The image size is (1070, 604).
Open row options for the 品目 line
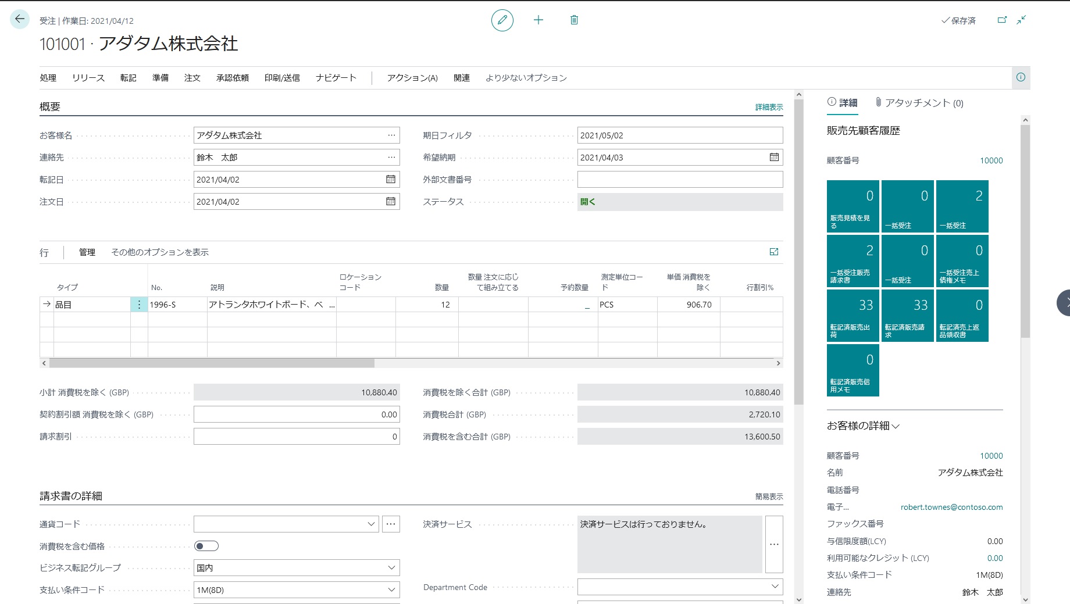click(139, 305)
